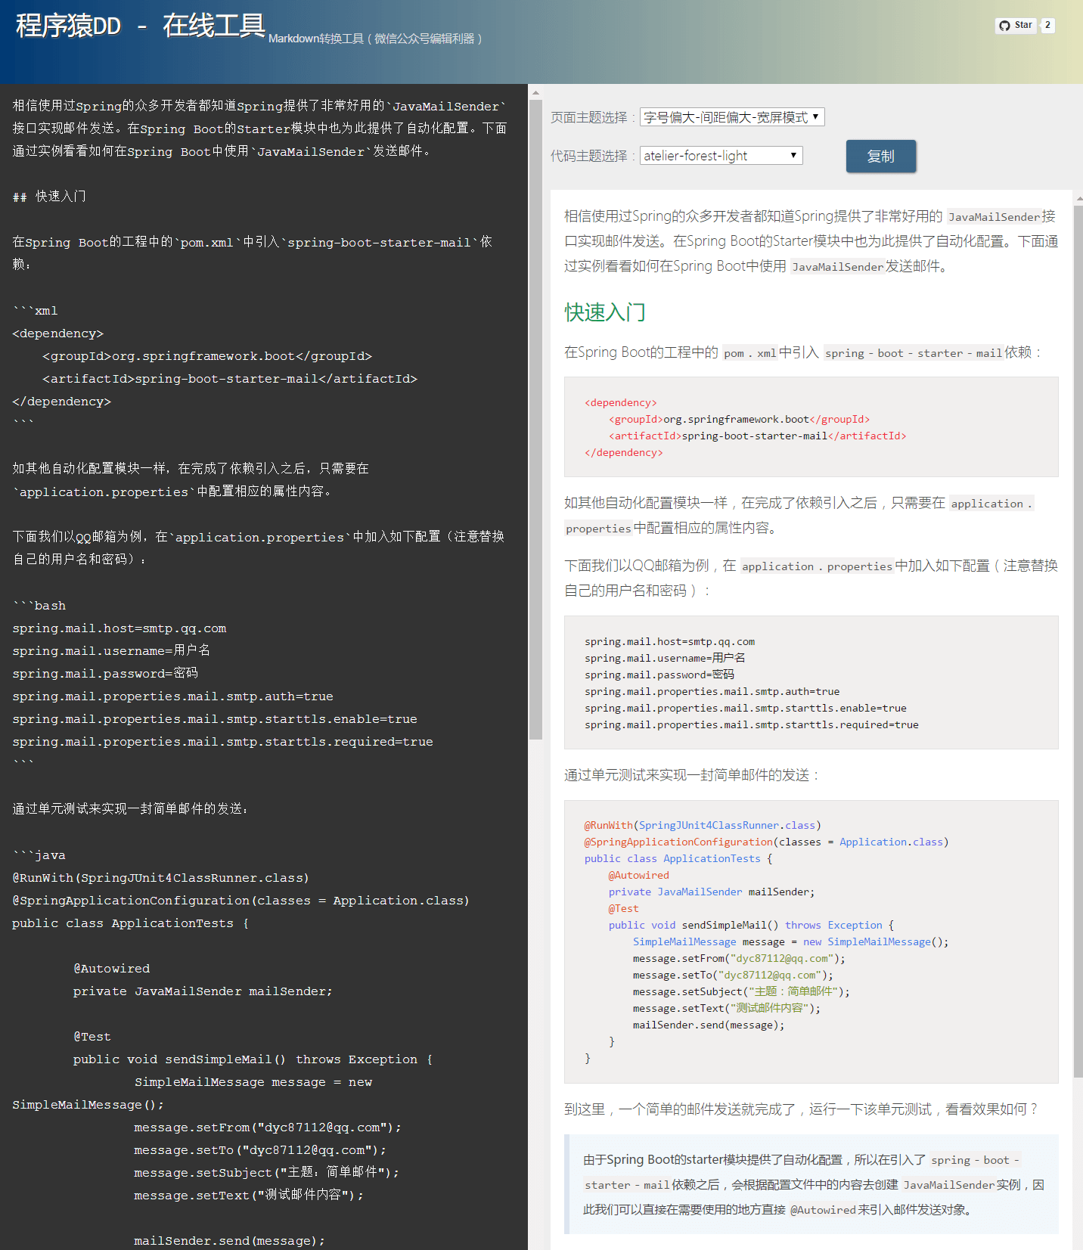Click the <groupId> line in the editor
The image size is (1083, 1250).
coord(207,355)
